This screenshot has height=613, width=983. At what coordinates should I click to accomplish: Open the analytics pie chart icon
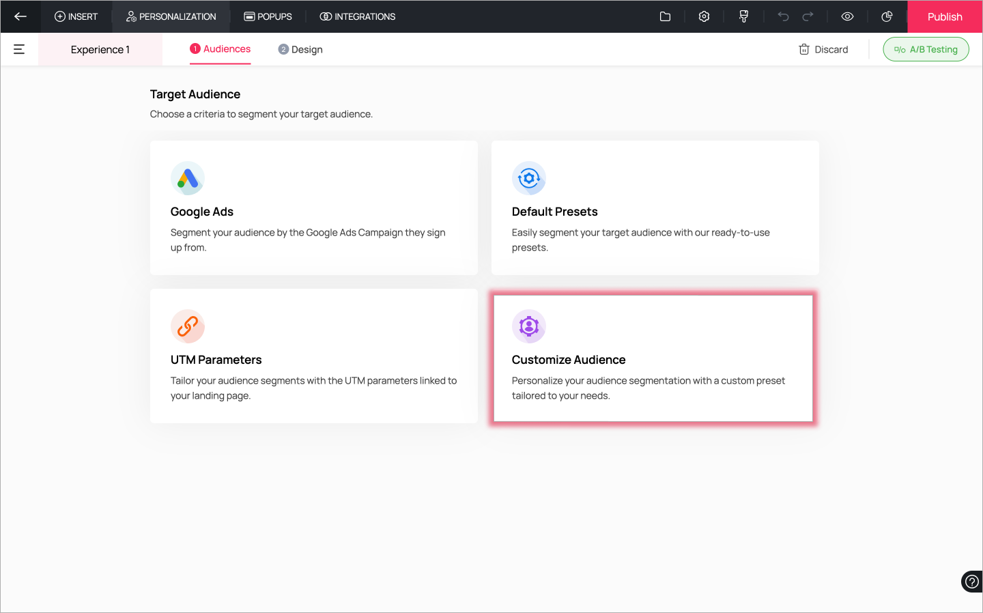click(887, 16)
